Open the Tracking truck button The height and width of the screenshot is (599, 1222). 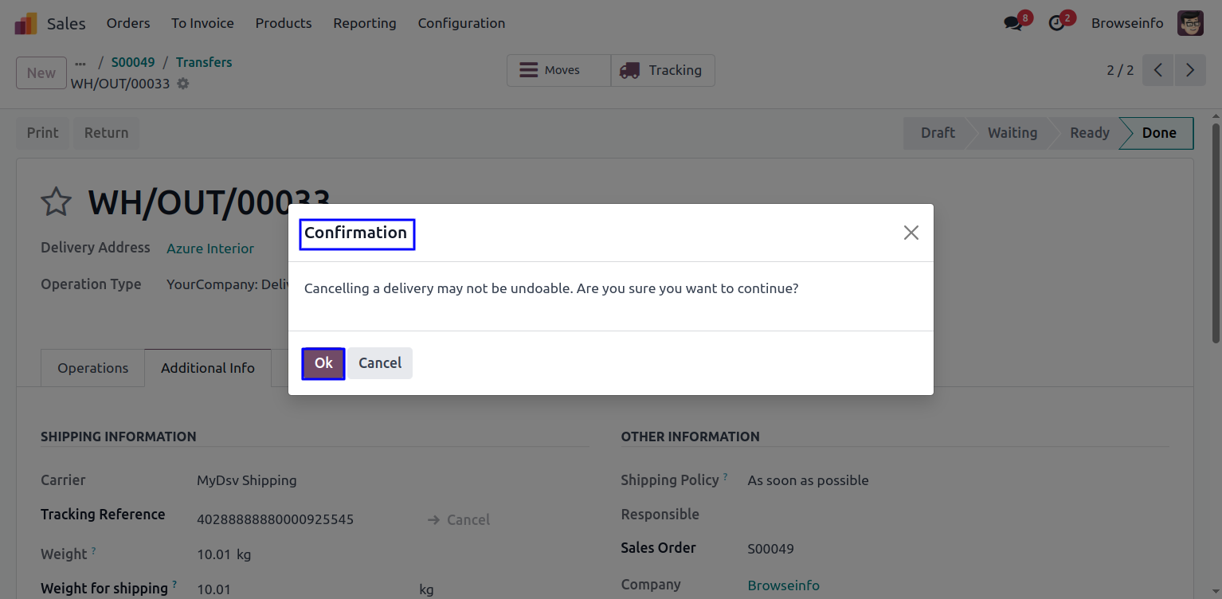point(663,70)
